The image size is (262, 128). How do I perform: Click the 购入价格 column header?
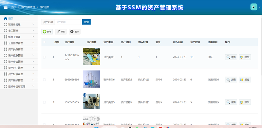[x=143, y=42]
